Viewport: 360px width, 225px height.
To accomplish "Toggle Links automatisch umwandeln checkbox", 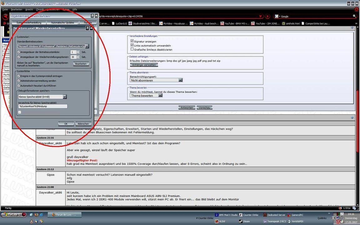I will pos(132,45).
